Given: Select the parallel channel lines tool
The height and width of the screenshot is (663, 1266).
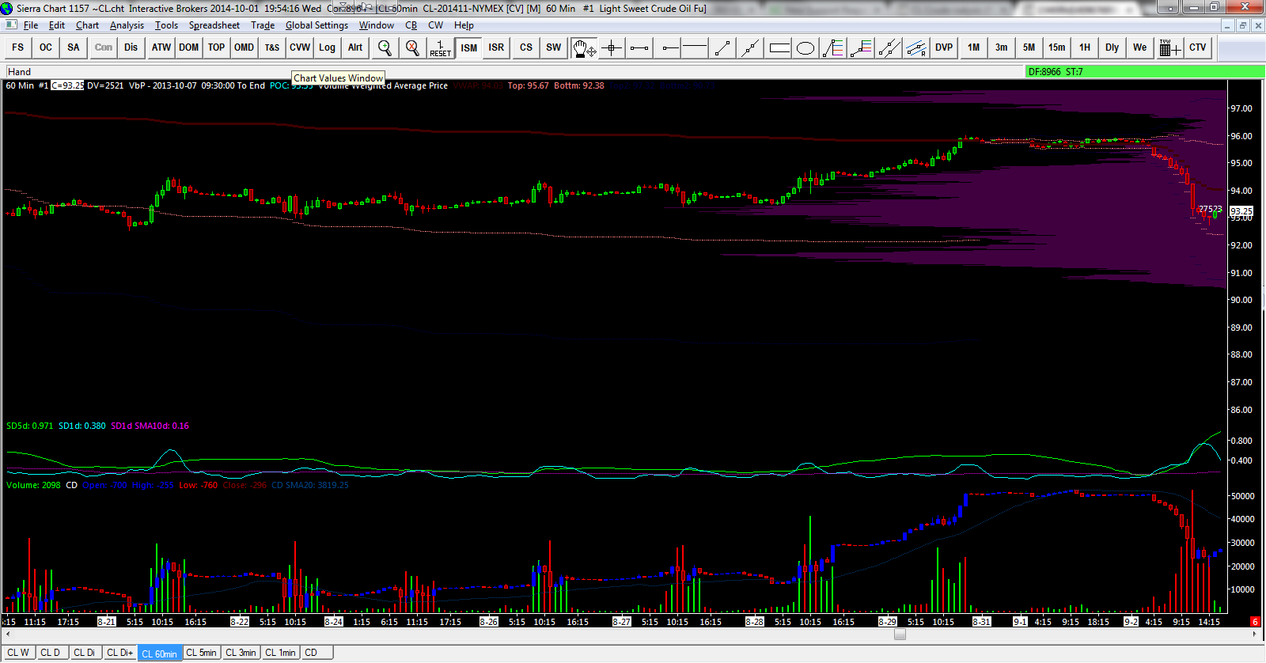Looking at the screenshot, I should pos(889,47).
